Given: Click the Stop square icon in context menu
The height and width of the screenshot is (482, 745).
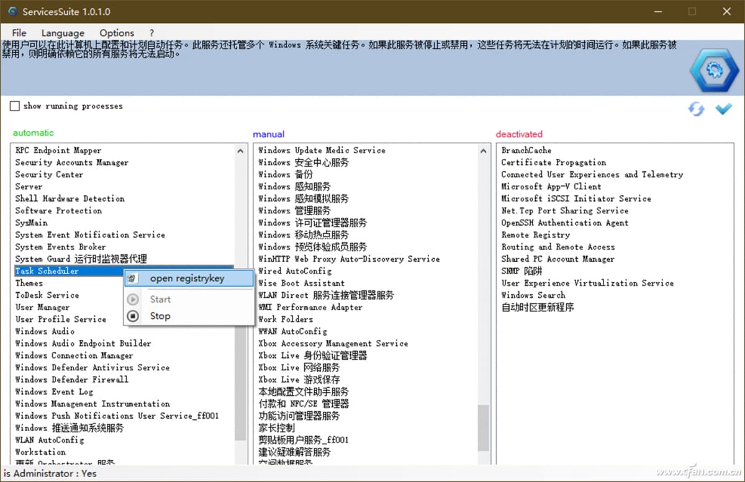Looking at the screenshot, I should 133,316.
